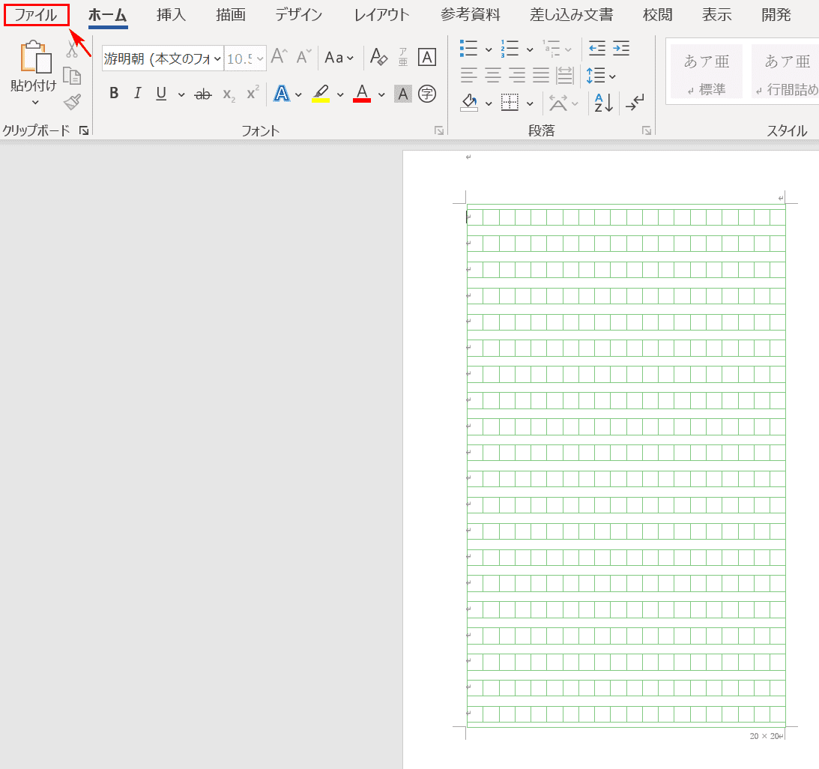Open line and paragraph spacing
Image resolution: width=819 pixels, height=769 pixels.
tap(601, 76)
